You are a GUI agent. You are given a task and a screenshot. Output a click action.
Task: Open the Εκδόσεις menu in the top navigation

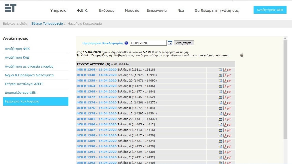[107, 10]
